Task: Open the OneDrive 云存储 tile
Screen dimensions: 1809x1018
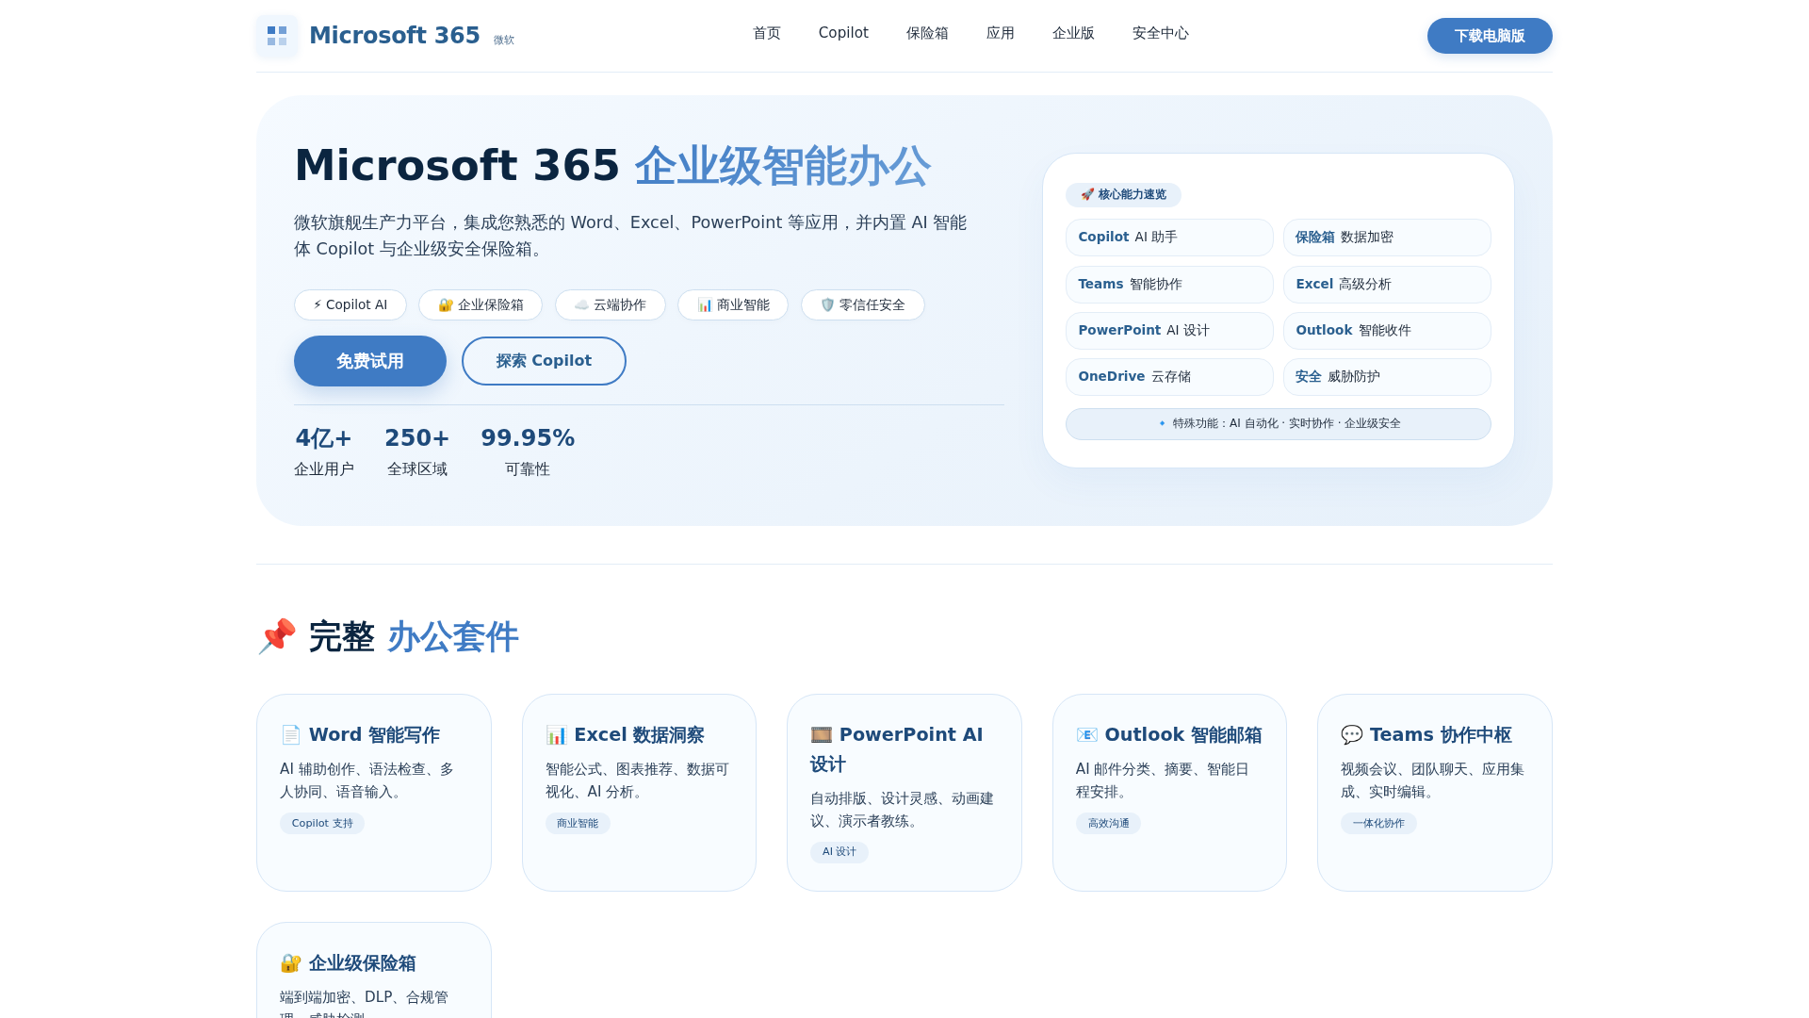Action: pyautogui.click(x=1169, y=377)
